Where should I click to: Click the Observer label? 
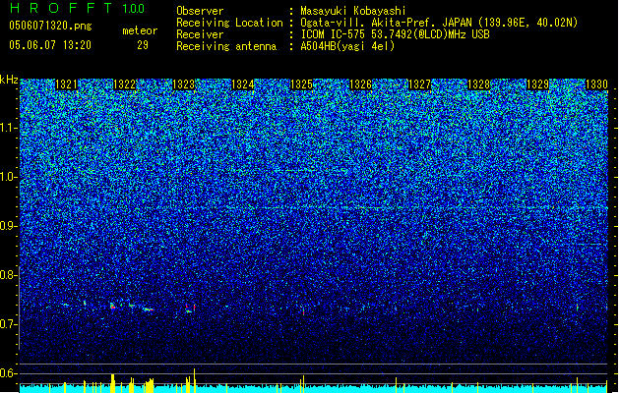pyautogui.click(x=200, y=11)
